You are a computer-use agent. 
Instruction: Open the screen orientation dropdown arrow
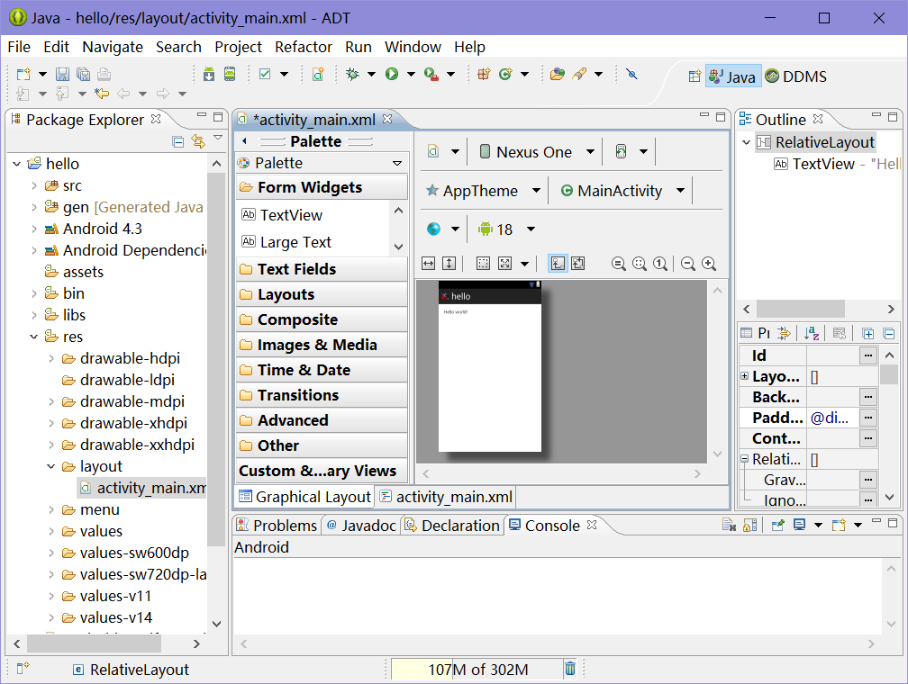[x=643, y=151]
